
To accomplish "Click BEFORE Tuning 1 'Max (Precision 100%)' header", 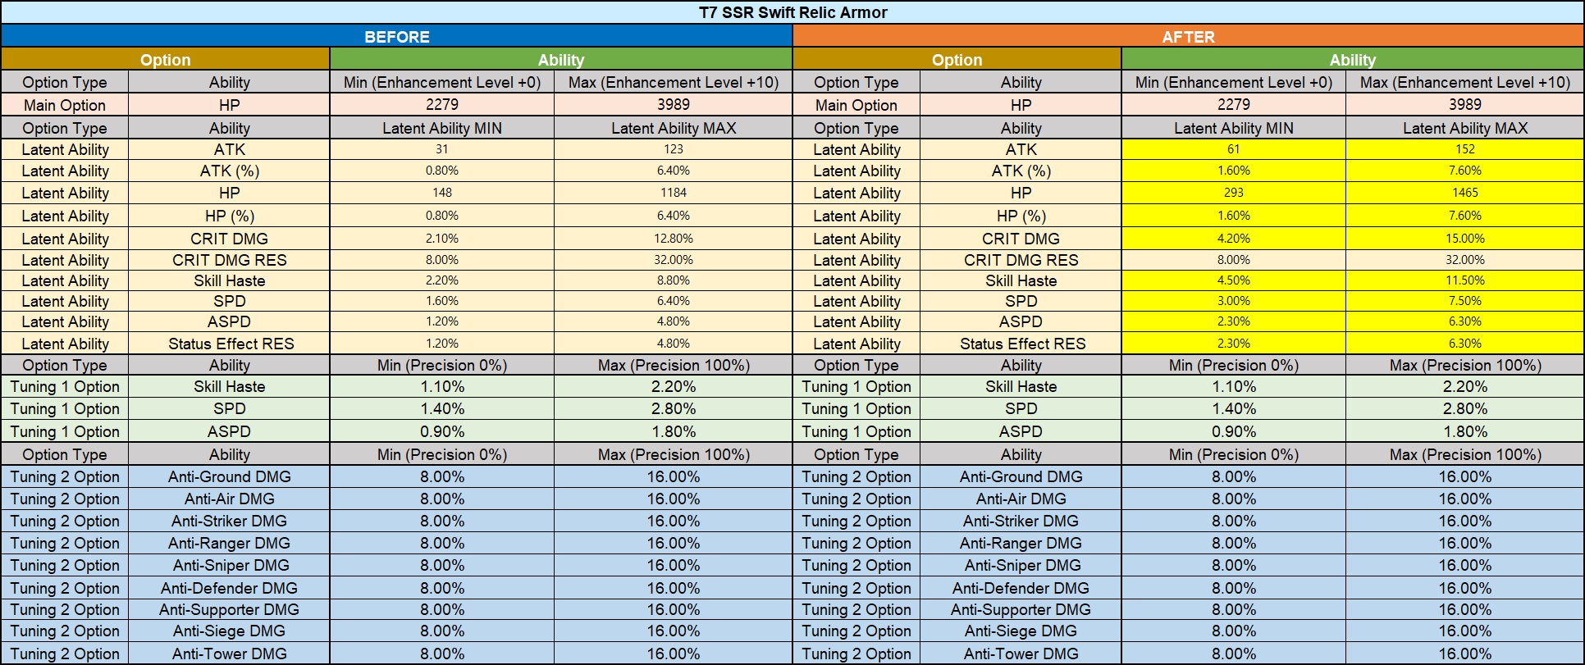I will [x=674, y=365].
